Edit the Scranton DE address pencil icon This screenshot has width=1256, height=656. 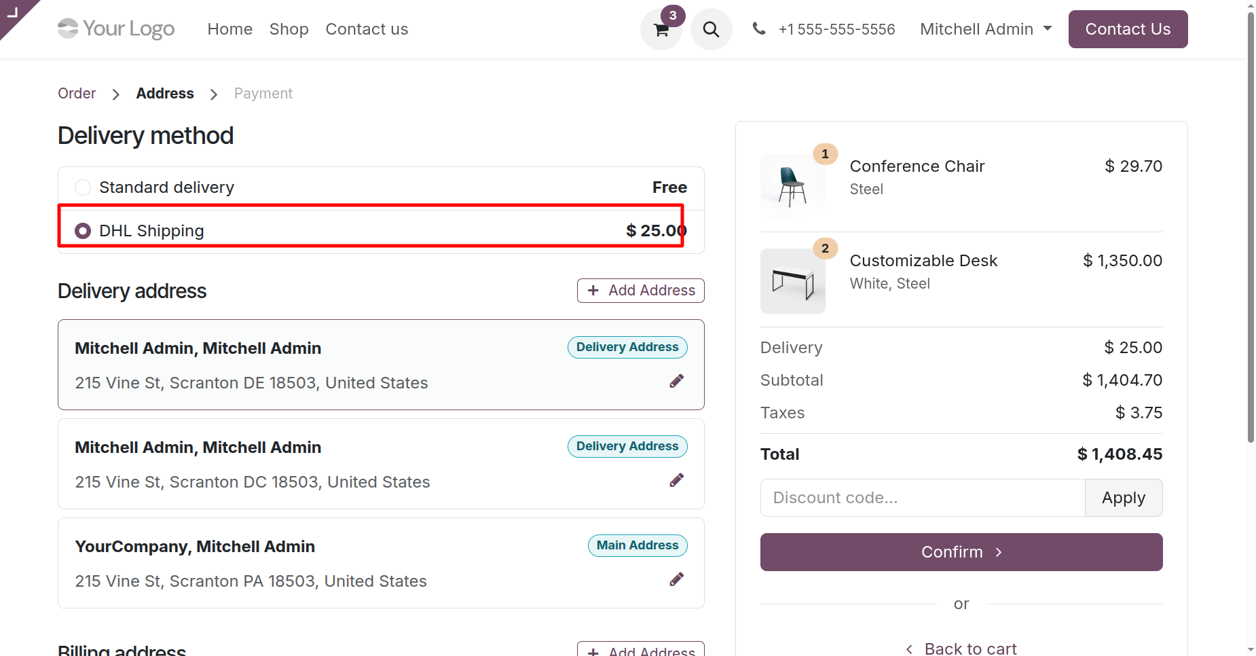click(x=676, y=381)
